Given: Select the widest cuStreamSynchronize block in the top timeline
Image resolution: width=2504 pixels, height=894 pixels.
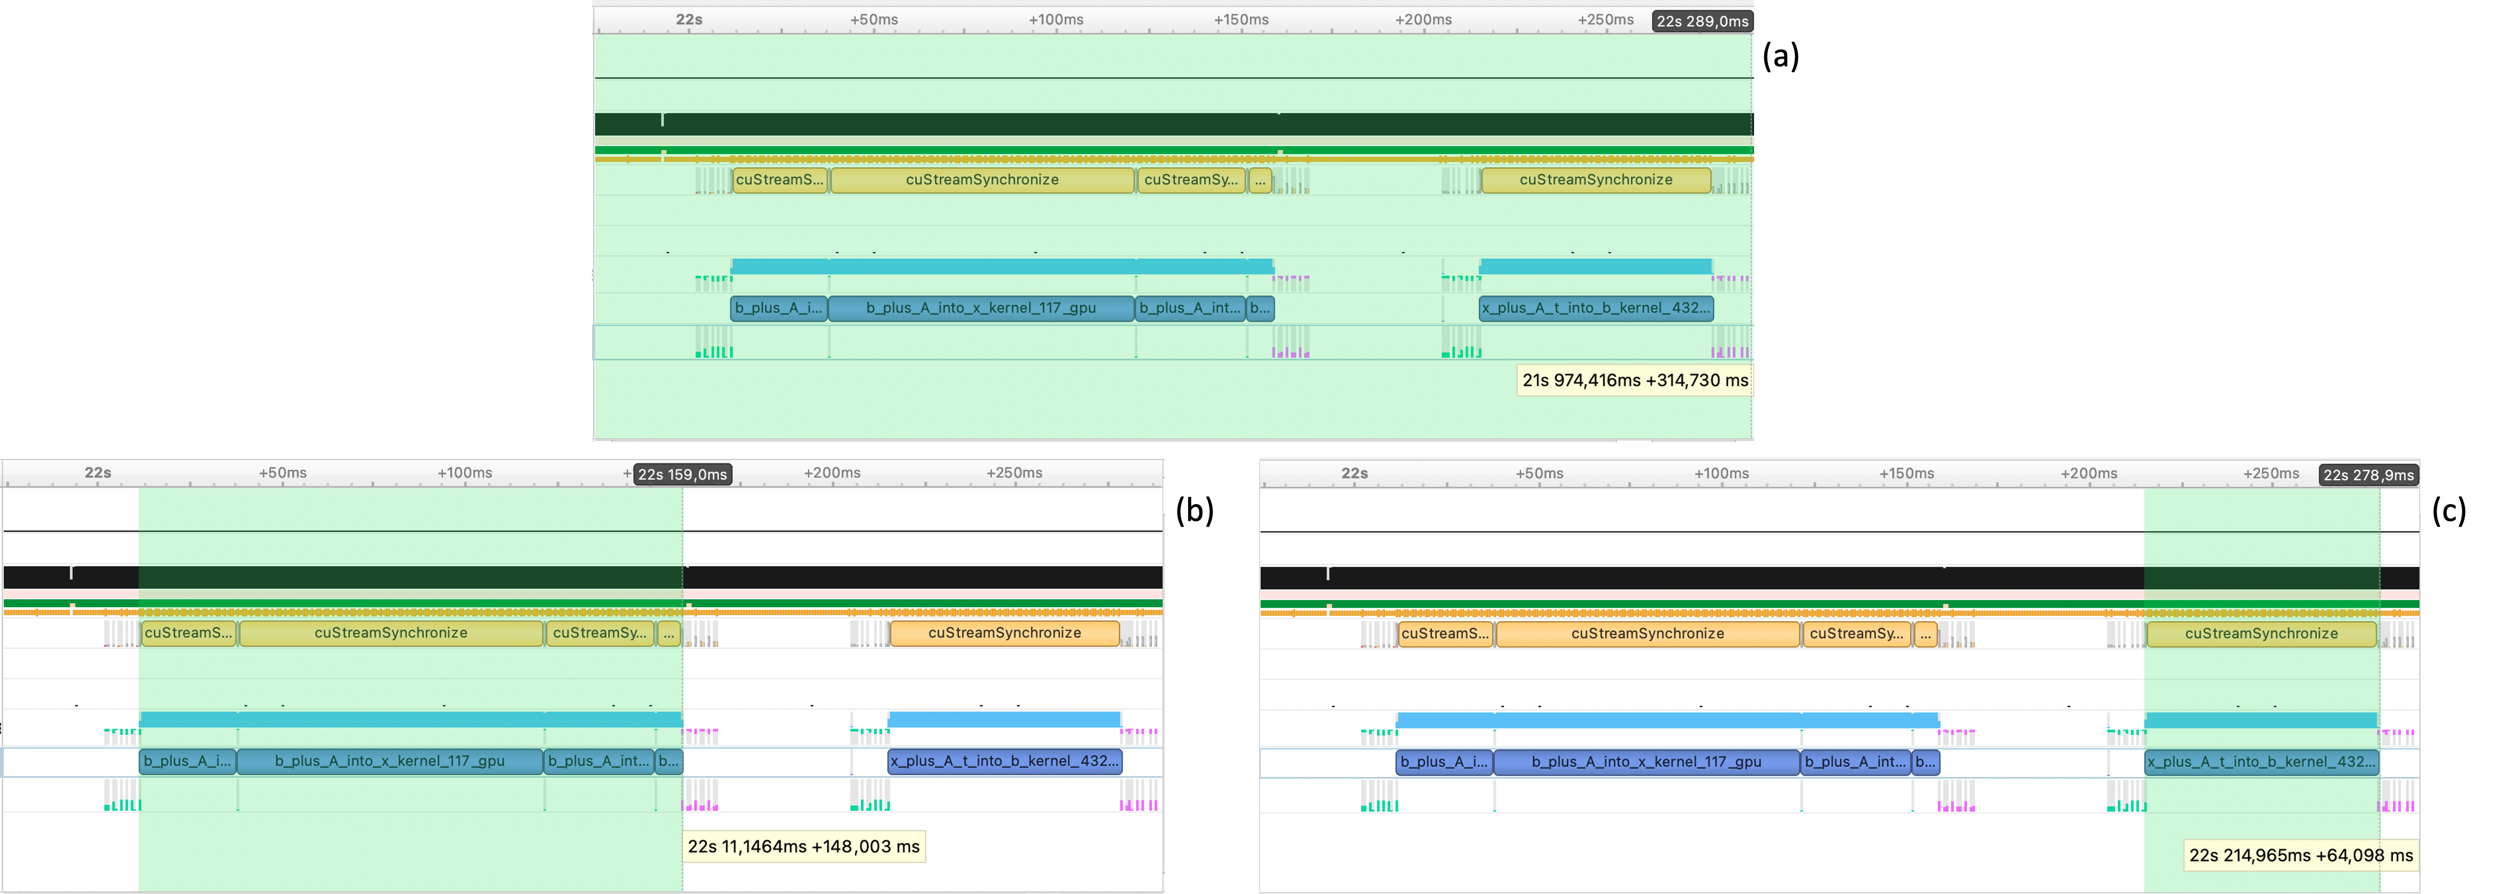Looking at the screenshot, I should tap(982, 180).
